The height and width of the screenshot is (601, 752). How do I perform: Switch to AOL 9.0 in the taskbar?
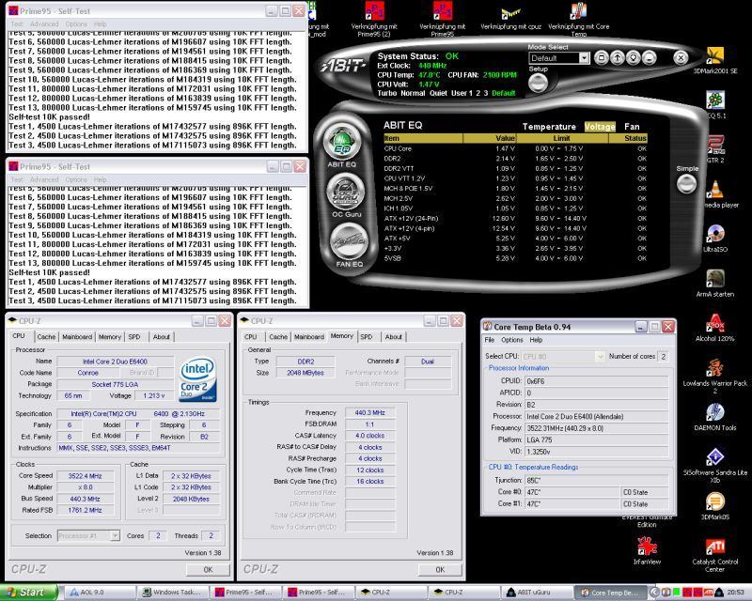pyautogui.click(x=100, y=593)
